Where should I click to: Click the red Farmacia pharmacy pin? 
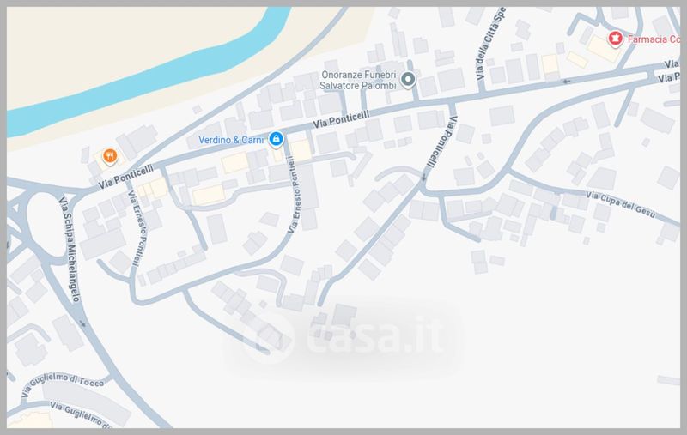[x=616, y=39]
